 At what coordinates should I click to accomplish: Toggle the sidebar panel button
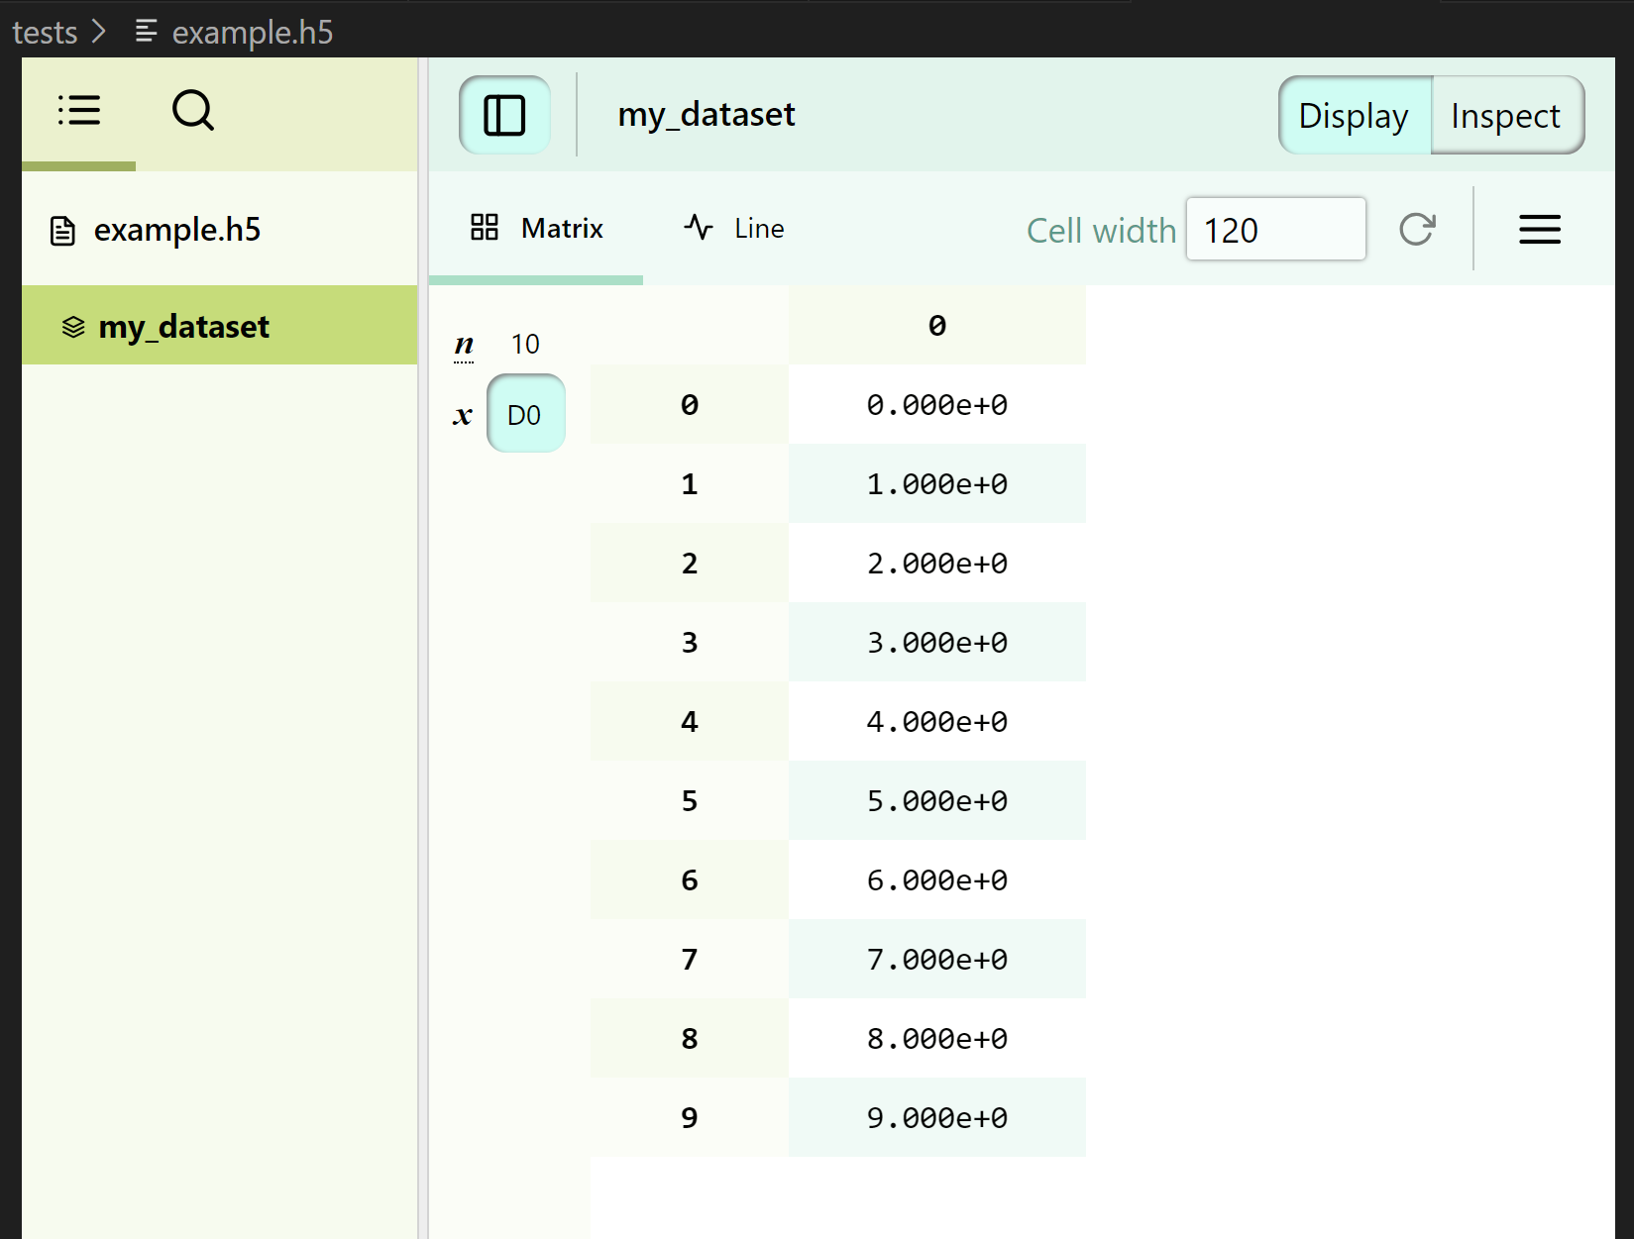(x=504, y=115)
